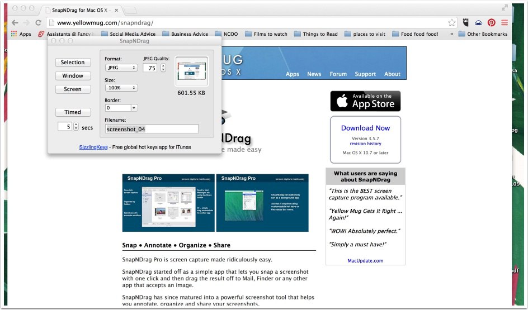Click the browser forward arrow
528x310 pixels.
(26, 22)
